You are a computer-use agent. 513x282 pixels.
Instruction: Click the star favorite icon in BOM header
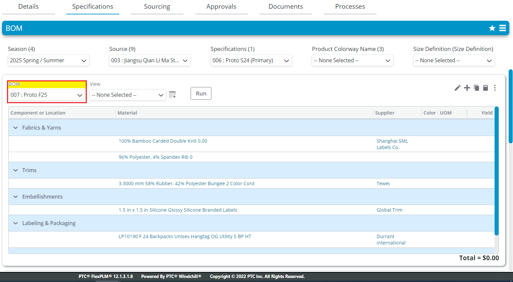492,28
